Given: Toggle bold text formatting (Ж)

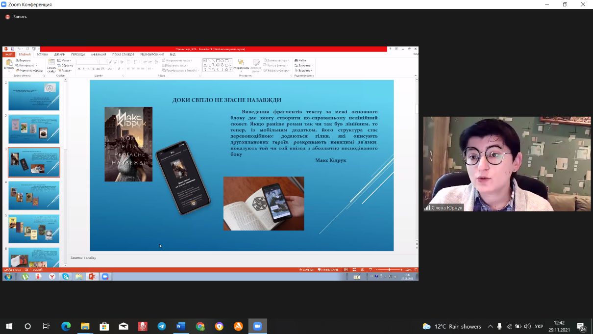Looking at the screenshot, I should point(79,69).
